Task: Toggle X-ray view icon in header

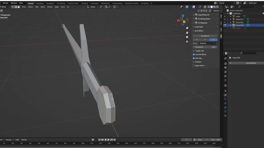Action: 205,7
